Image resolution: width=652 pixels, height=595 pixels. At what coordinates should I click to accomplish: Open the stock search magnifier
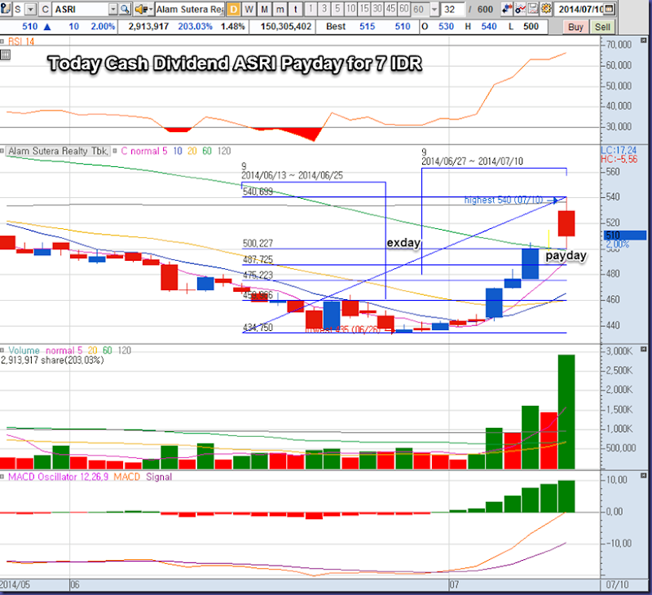click(125, 9)
